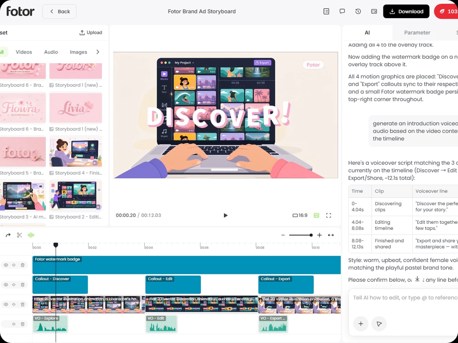Upload a new asset
This screenshot has width=458, height=343.
[x=91, y=33]
